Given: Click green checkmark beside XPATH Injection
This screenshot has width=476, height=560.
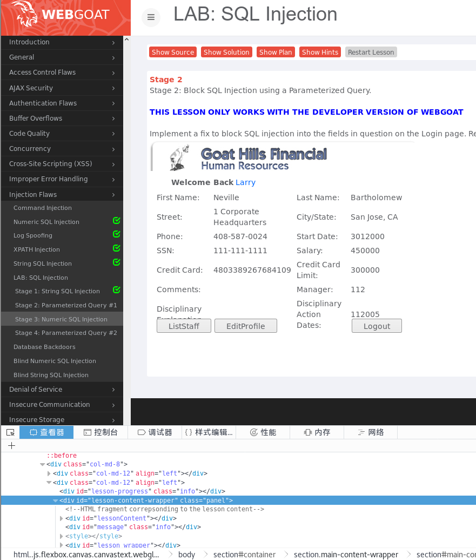Looking at the screenshot, I should [117, 248].
